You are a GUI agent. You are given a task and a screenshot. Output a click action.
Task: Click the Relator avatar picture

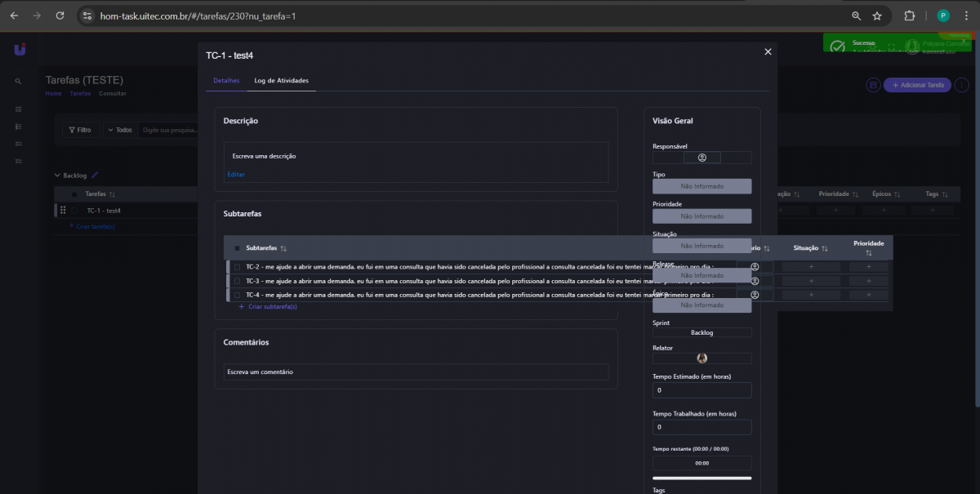pyautogui.click(x=702, y=358)
